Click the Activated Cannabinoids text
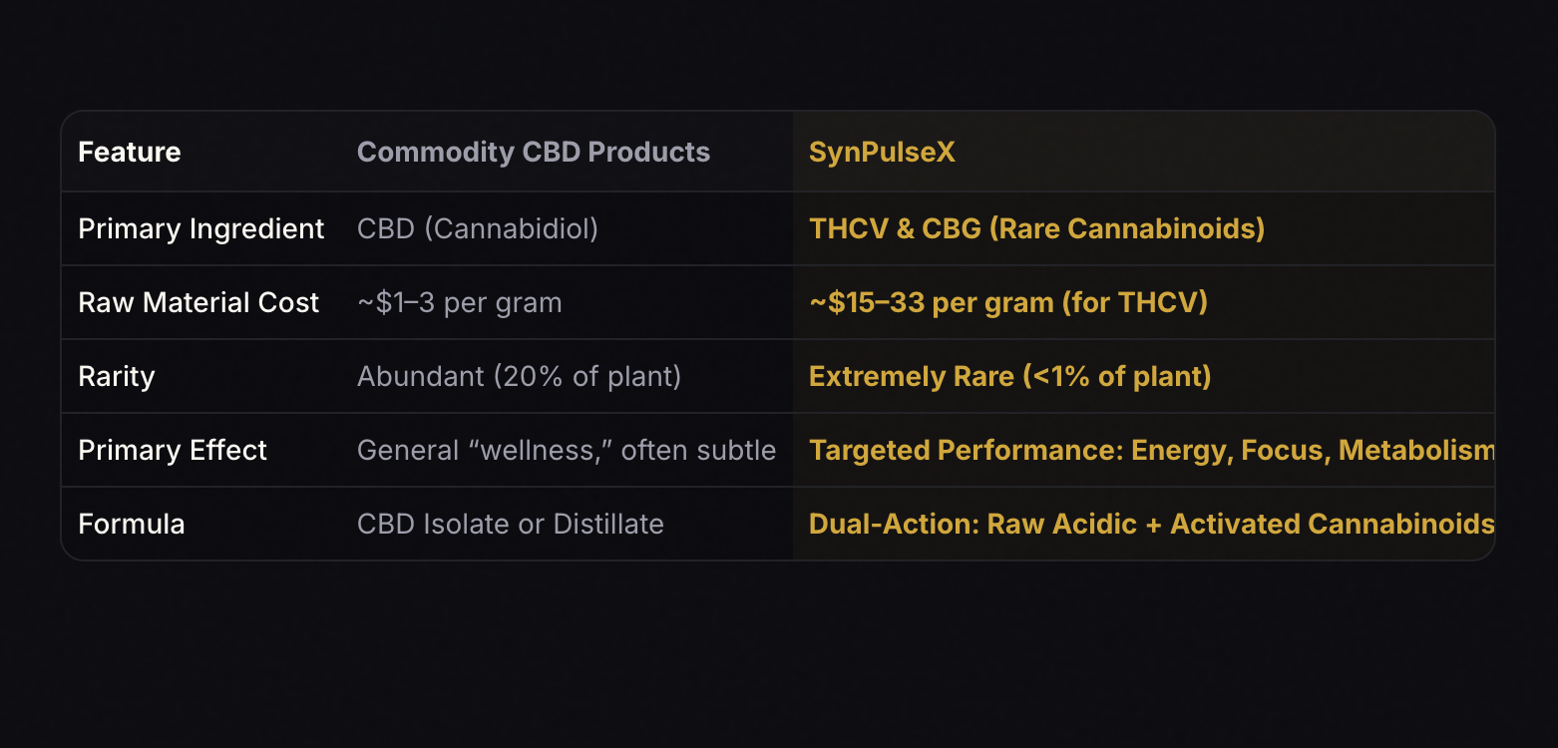This screenshot has width=1558, height=748. tap(1333, 524)
